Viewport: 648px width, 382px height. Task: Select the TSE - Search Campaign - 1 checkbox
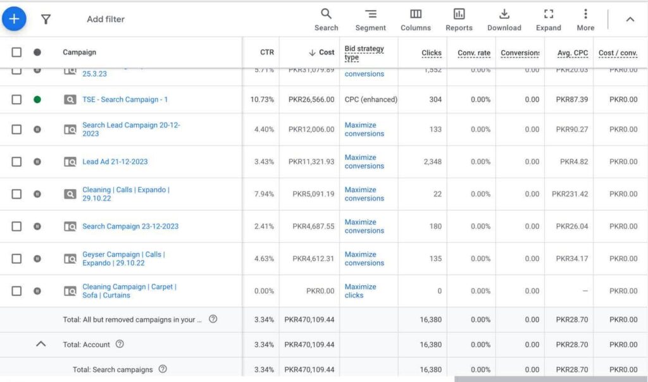(x=17, y=99)
